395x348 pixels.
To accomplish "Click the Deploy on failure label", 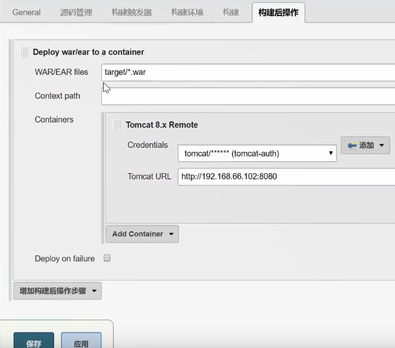I will coord(64,259).
